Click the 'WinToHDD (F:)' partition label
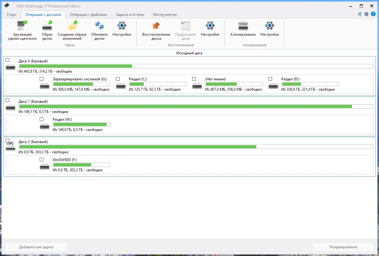Viewport: 379px width, 256px height. pyautogui.click(x=65, y=160)
